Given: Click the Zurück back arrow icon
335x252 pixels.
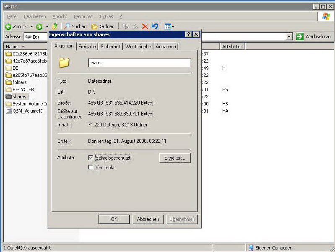Looking at the screenshot, I should tap(8, 26).
